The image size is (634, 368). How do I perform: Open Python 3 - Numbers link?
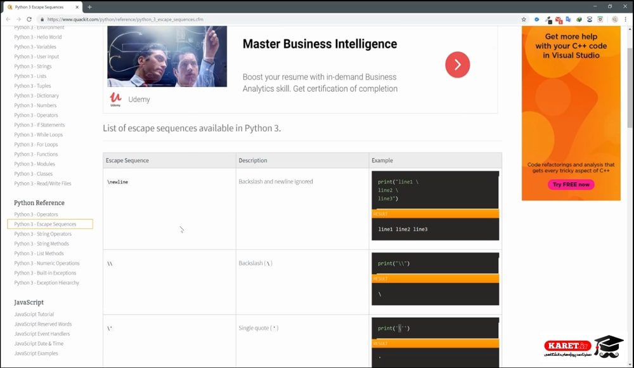click(35, 105)
